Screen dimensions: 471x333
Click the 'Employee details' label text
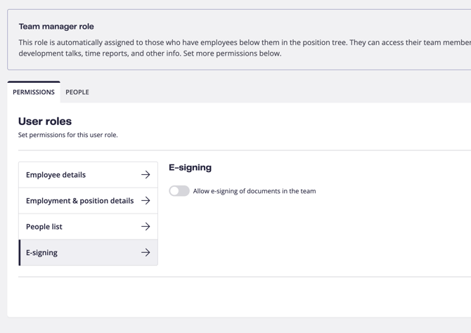56,175
